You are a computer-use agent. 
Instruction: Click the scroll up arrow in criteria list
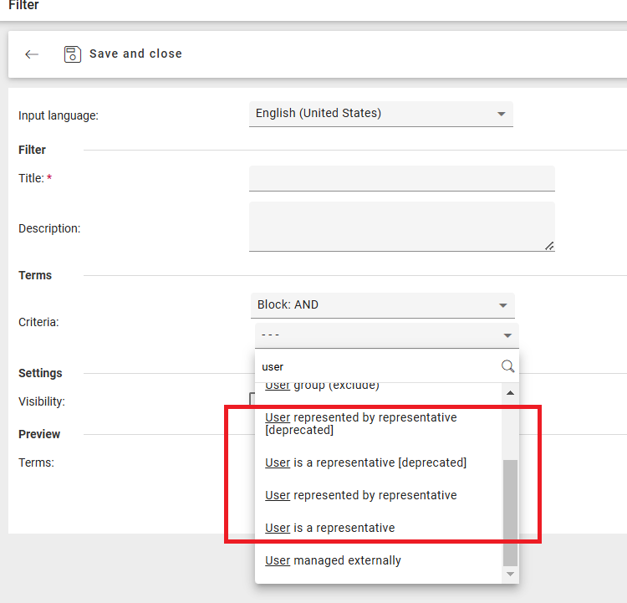point(510,392)
